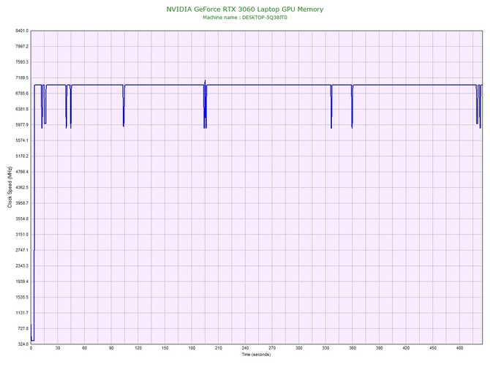Click the 90 tick on time axis

tap(111, 348)
